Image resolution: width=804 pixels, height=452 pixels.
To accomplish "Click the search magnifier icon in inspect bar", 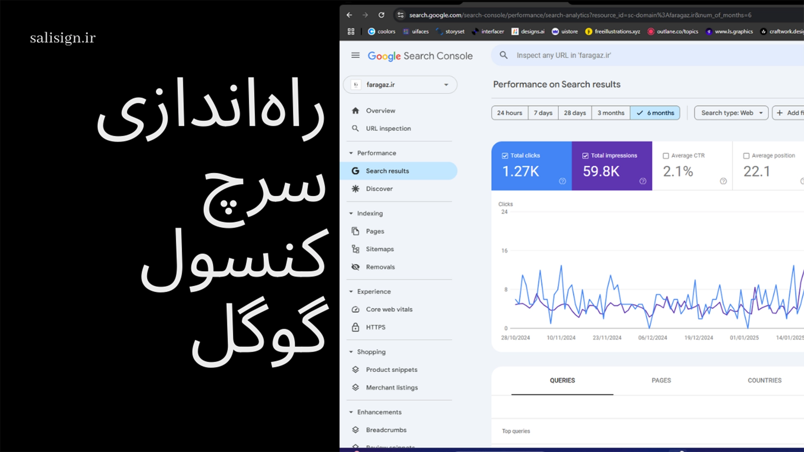I will pyautogui.click(x=503, y=55).
